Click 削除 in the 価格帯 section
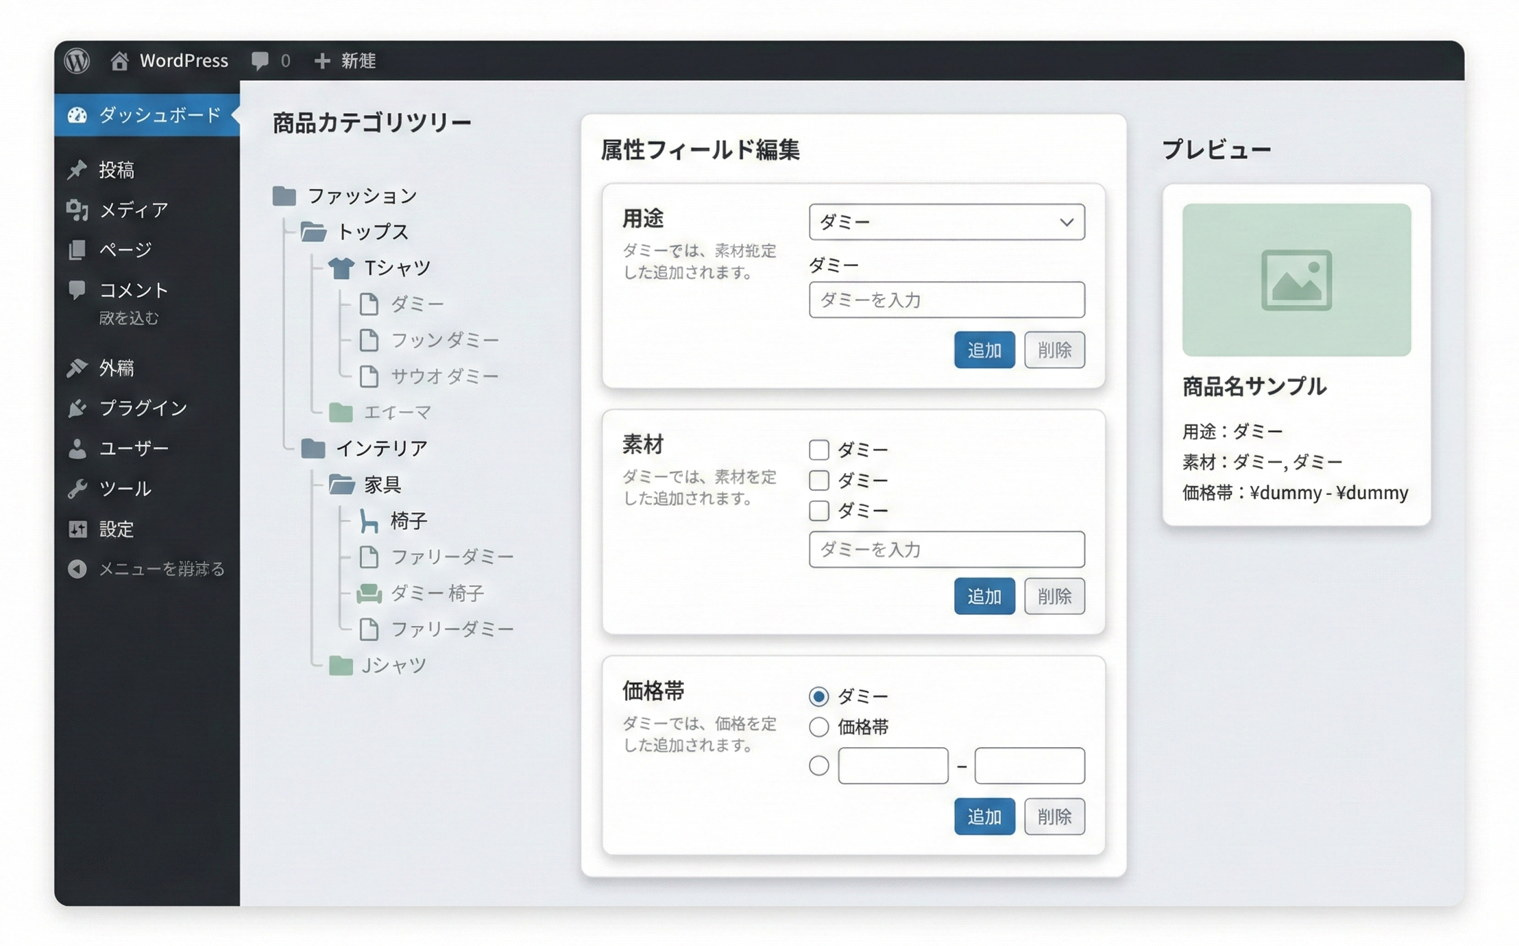Viewport: 1519px width, 946px height. [1054, 816]
